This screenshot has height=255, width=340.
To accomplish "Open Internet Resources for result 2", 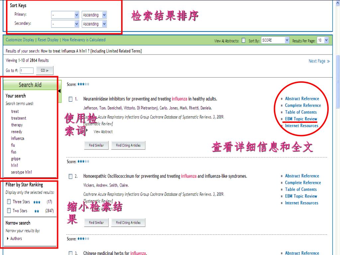I will [301, 203].
